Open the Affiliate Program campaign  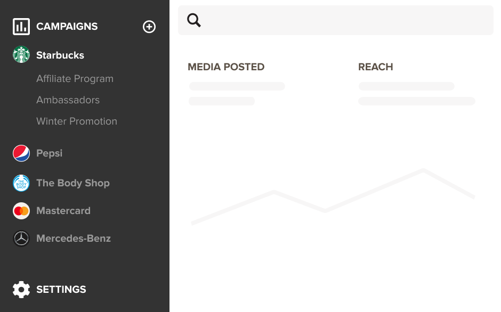[x=75, y=79]
